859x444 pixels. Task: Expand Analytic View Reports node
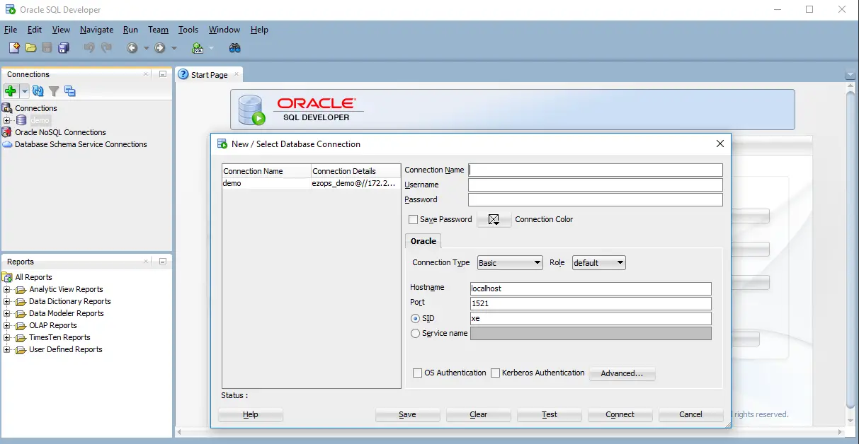7,289
